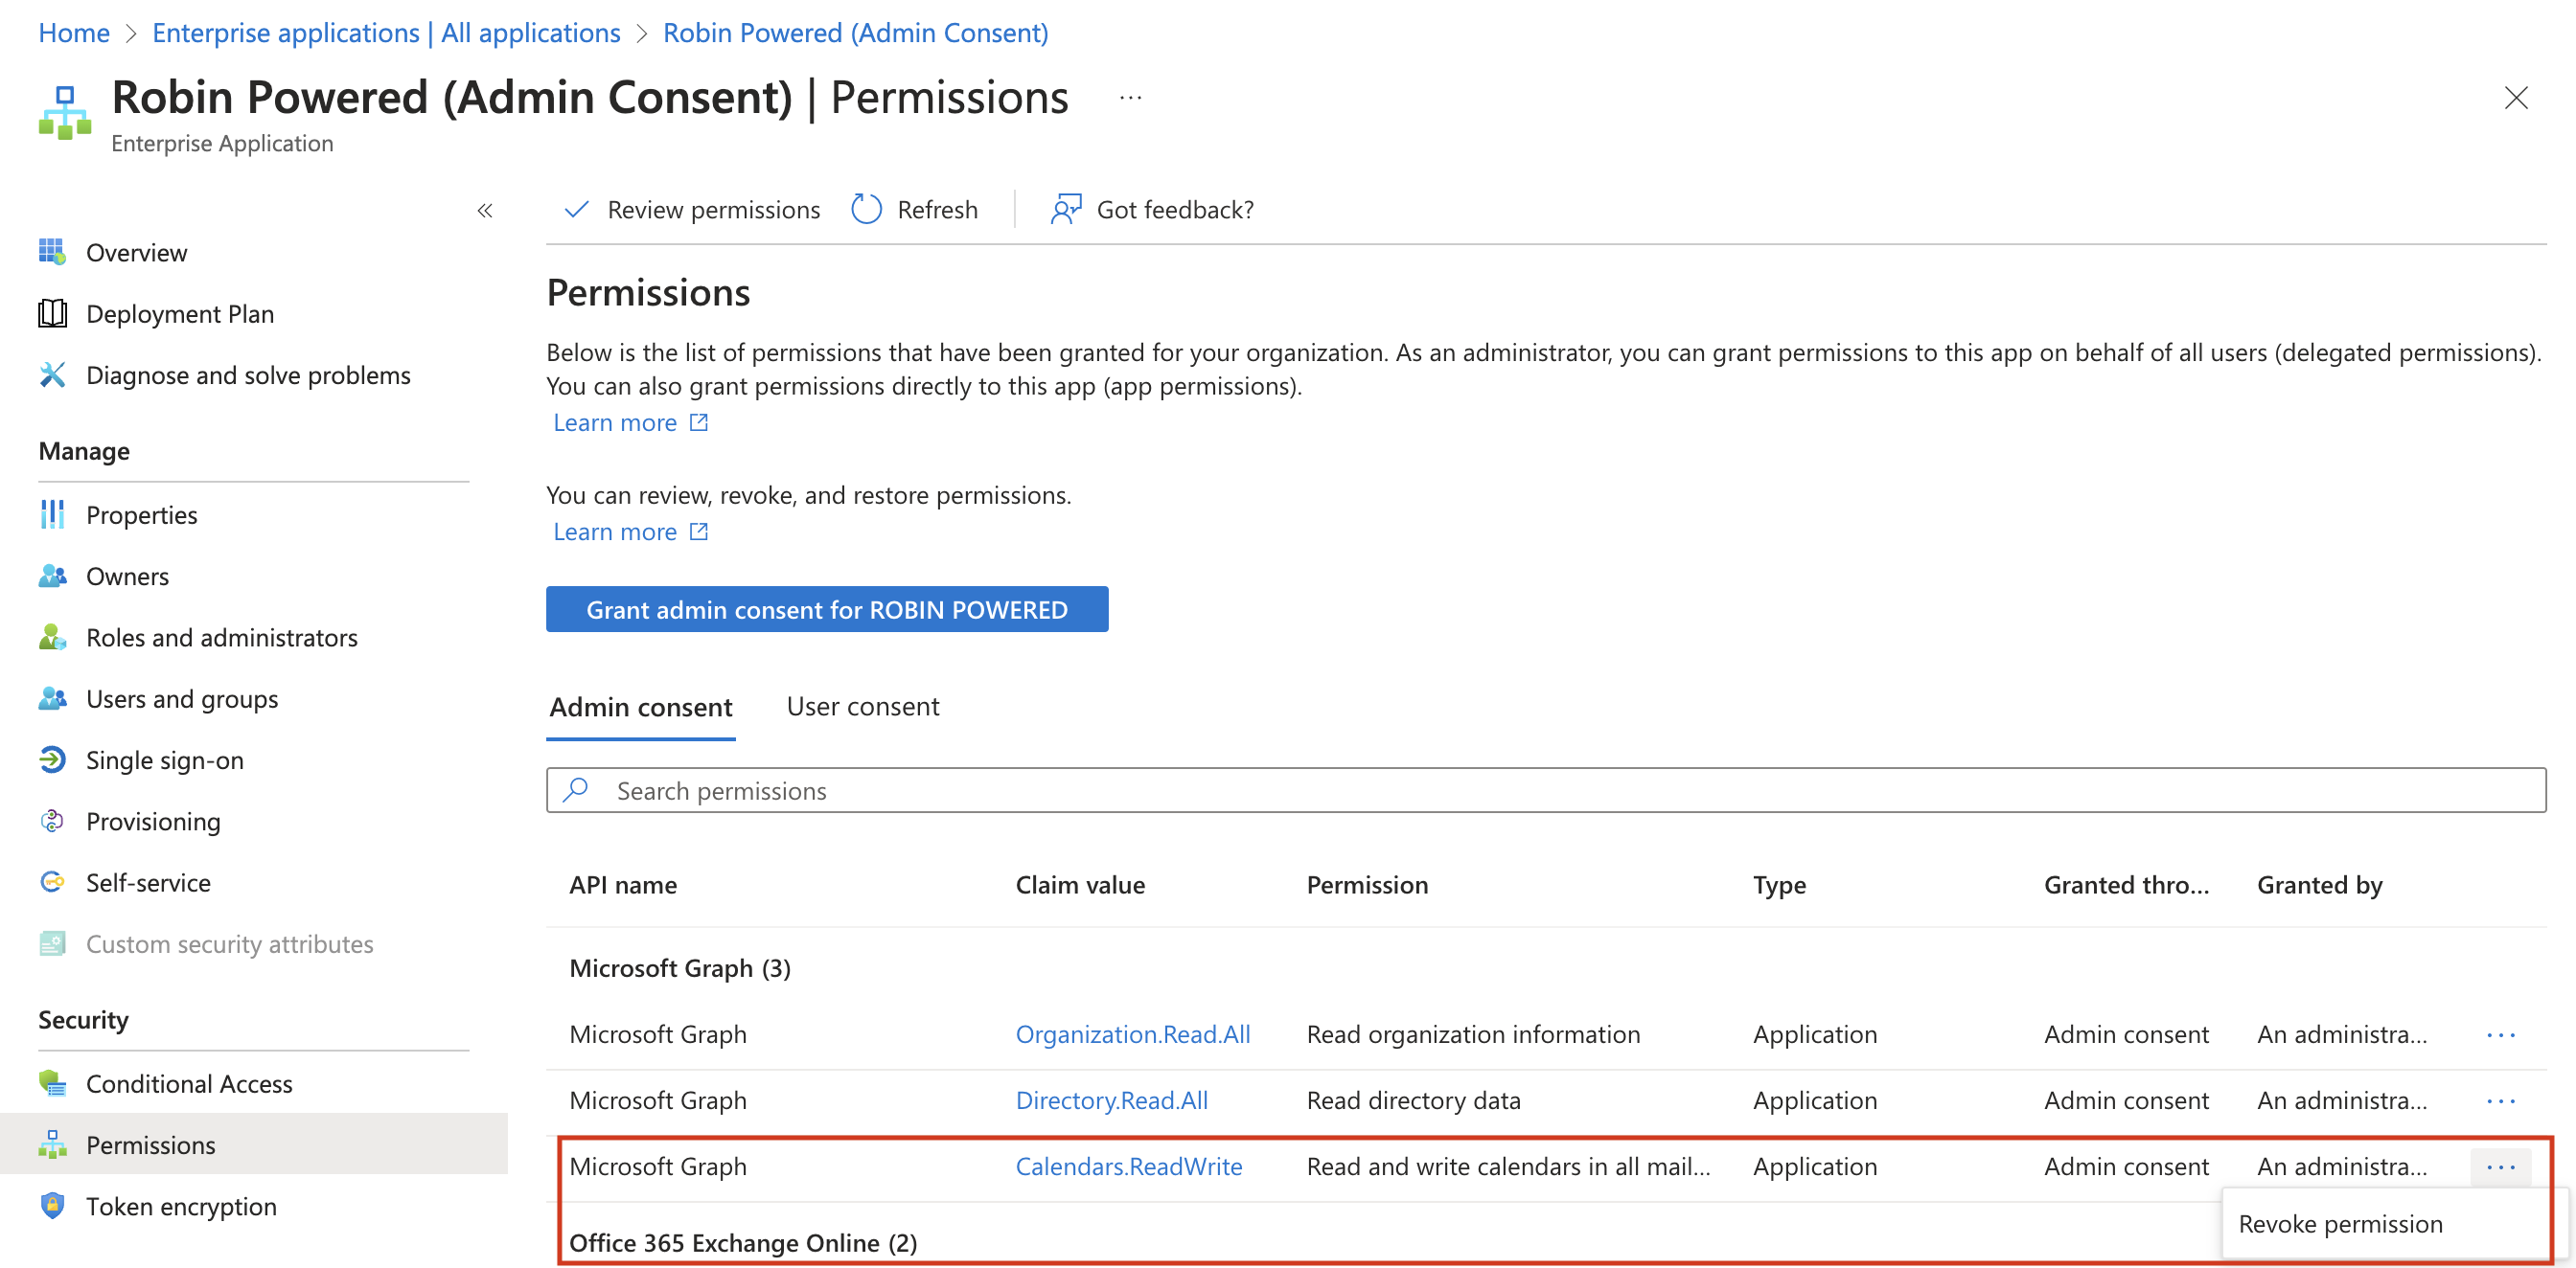This screenshot has height=1268, width=2576.
Task: Switch to the User consent tab
Action: [863, 707]
